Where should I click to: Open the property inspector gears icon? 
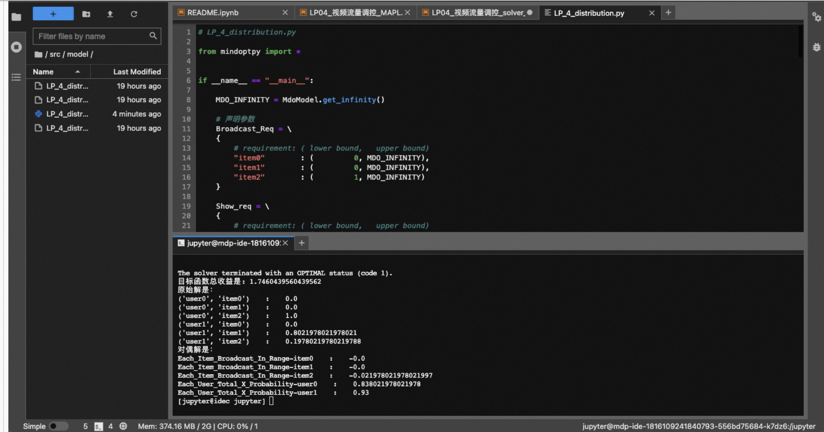816,17
